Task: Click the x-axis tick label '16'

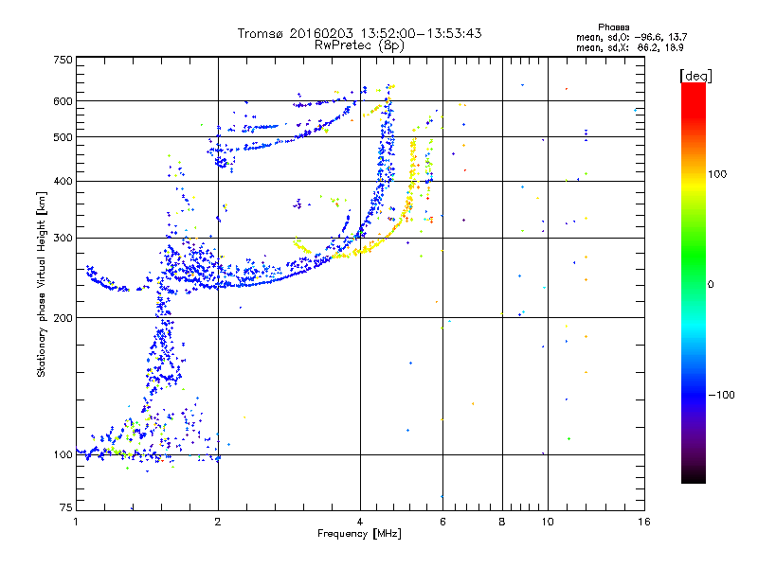Action: tap(644, 522)
